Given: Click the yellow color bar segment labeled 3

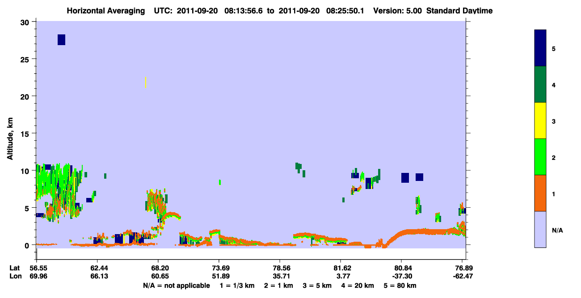Looking at the screenshot, I should (x=540, y=121).
